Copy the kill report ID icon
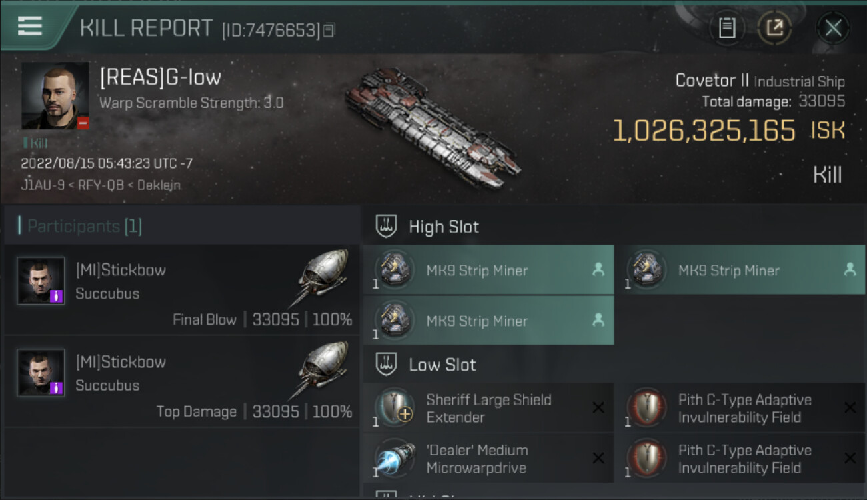 (329, 30)
